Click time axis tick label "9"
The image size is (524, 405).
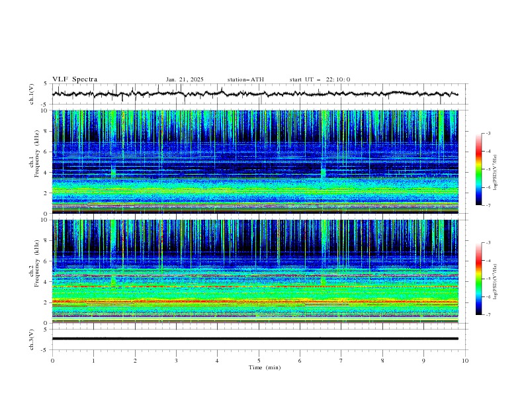point(423,361)
